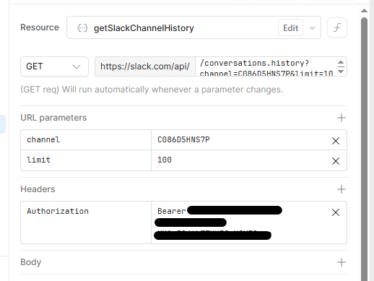Click the resource braces icon
The width and height of the screenshot is (374, 281).
point(82,28)
